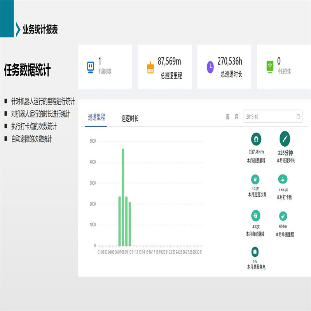Open the calendar picker showing 2019-10

298,115
